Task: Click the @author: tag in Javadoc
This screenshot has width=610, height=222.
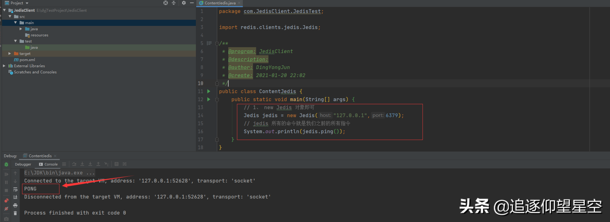Action: tap(240, 67)
